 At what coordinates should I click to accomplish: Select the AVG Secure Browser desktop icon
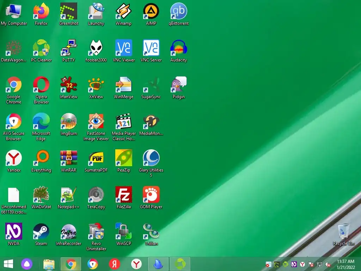click(14, 127)
